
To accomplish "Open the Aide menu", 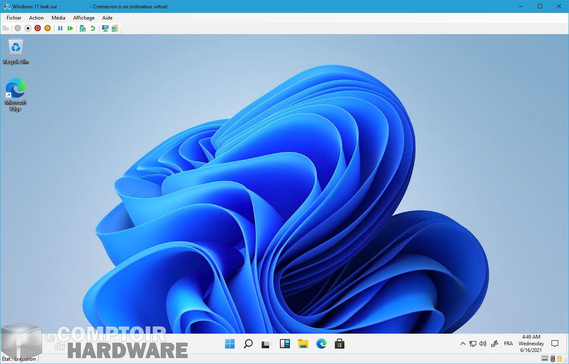I will [x=107, y=18].
